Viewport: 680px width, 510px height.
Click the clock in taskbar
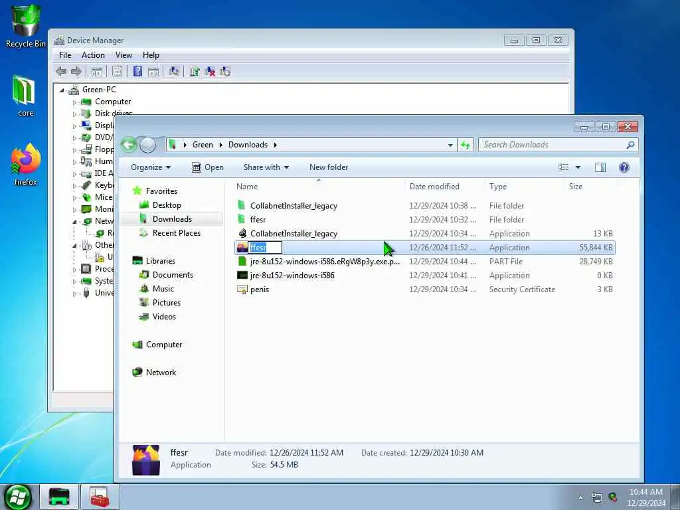tap(646, 497)
